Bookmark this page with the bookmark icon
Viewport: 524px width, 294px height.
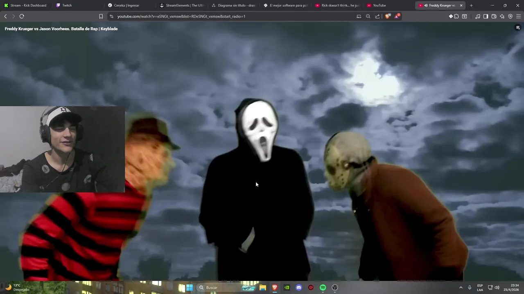tap(101, 16)
